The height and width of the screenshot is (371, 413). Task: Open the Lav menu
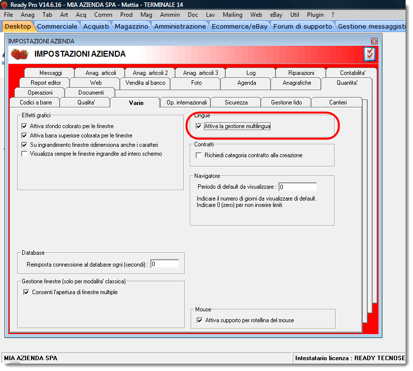click(x=210, y=15)
